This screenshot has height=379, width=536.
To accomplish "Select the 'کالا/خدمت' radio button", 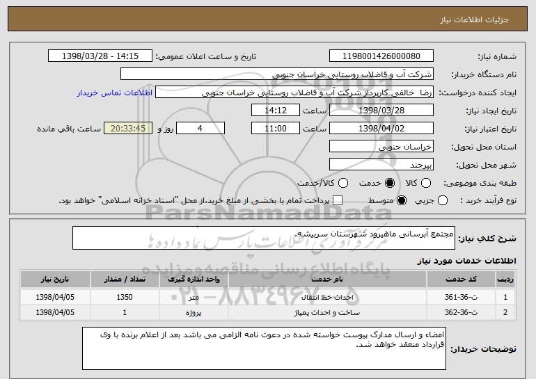I will (343, 183).
